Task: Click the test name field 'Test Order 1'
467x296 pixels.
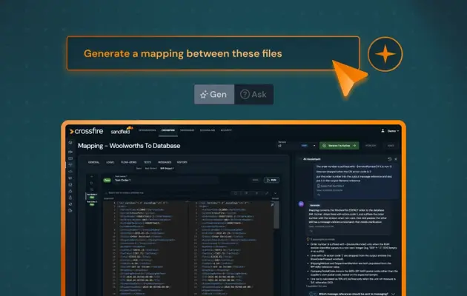Action: (x=166, y=180)
